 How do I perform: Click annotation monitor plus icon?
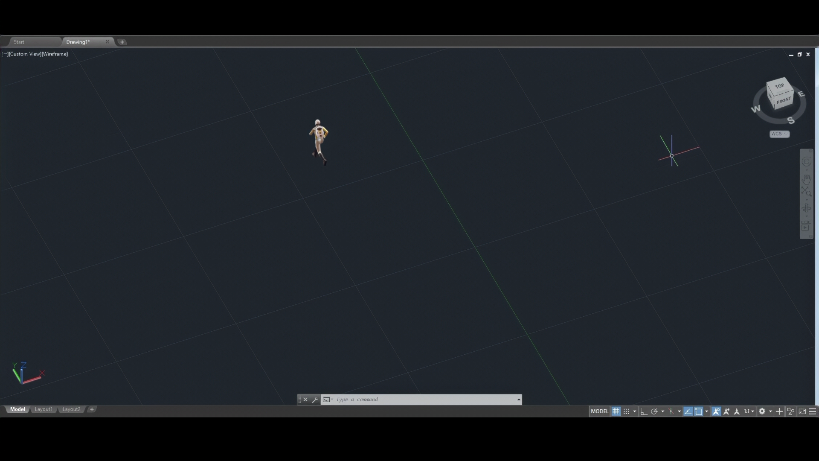point(779,411)
